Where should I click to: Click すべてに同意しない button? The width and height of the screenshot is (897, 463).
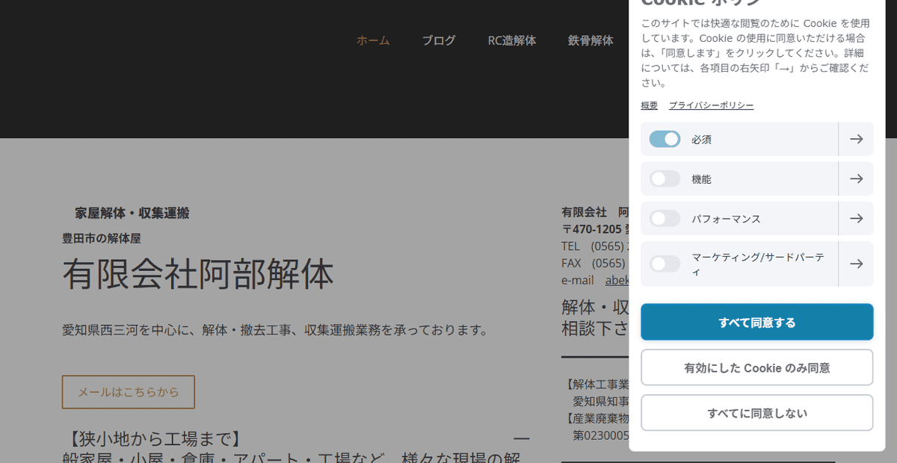(x=756, y=412)
